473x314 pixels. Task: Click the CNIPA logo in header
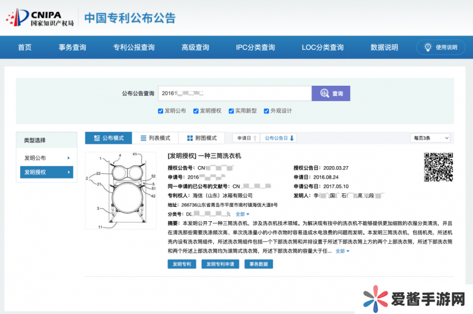(x=40, y=17)
